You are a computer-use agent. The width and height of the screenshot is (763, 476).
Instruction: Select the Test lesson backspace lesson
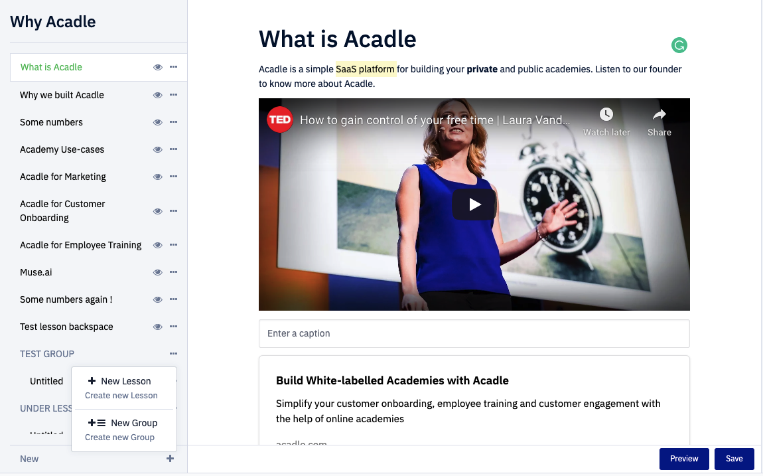pos(66,327)
